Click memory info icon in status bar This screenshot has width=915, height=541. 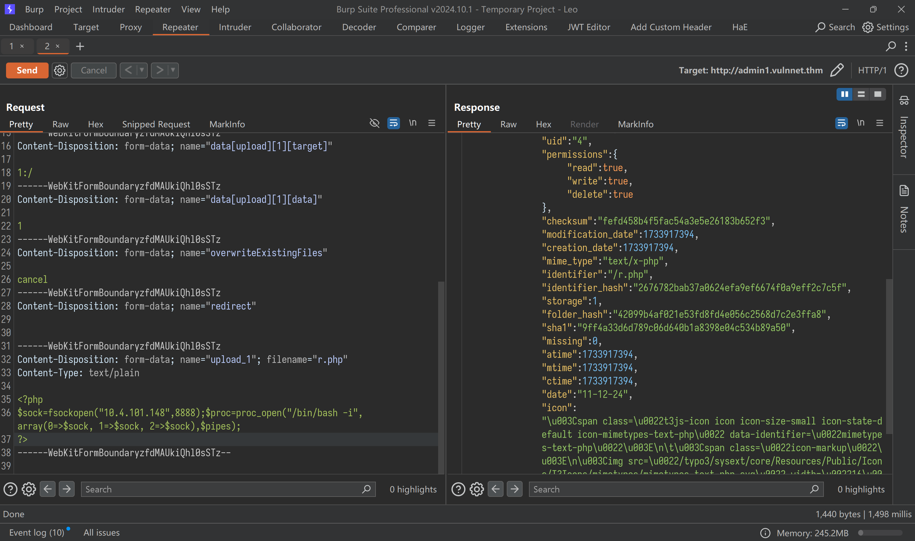765,533
